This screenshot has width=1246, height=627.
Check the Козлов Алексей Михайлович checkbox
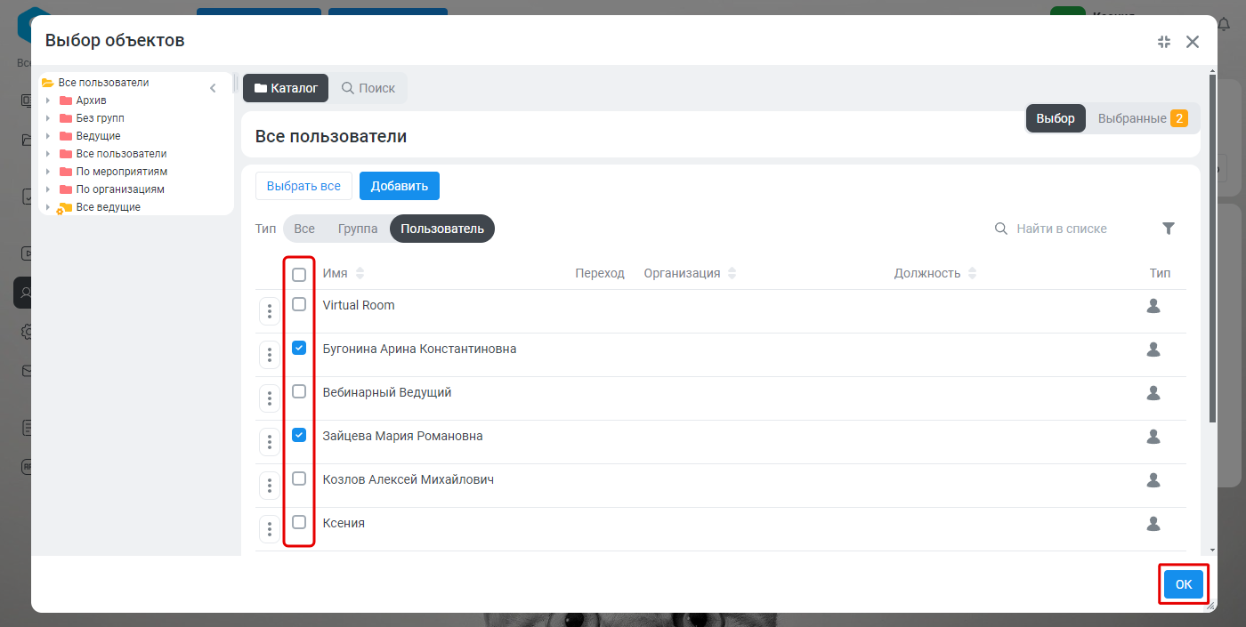pyautogui.click(x=299, y=478)
